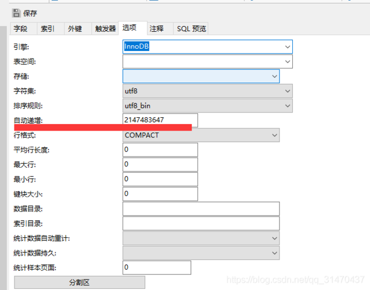
Task: Expand the 字符集 utf8 dropdown
Action: 207,91
